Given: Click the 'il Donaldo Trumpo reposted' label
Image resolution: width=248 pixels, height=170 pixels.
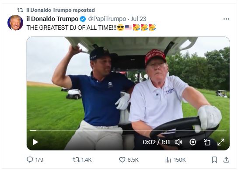Looking at the screenshot, I should click(x=60, y=10).
